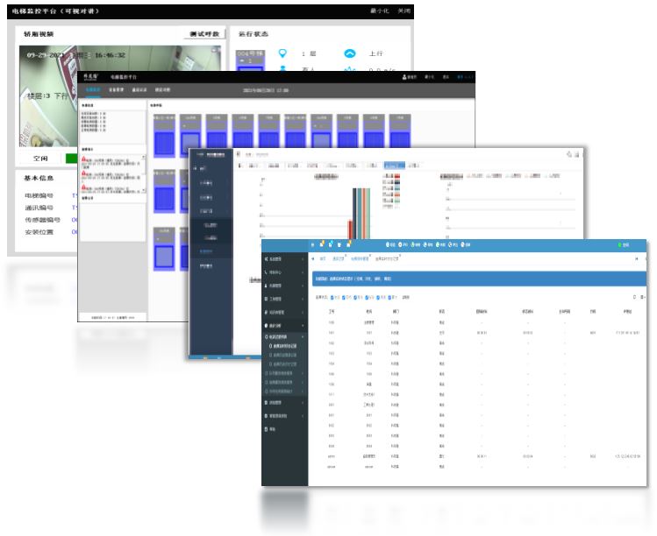657x536 pixels.
Task: Select the highlighted blue tab above the chart
Action: tap(394, 165)
